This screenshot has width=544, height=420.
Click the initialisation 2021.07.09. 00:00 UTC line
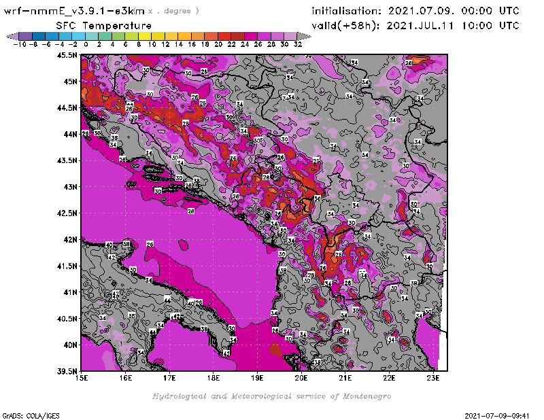pyautogui.click(x=415, y=11)
